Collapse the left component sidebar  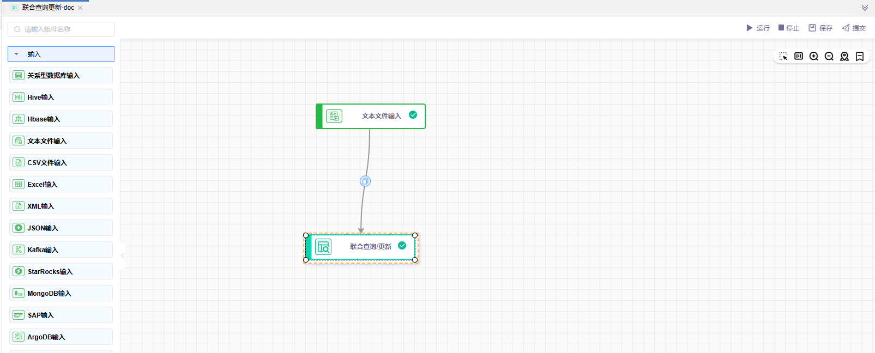[x=123, y=255]
